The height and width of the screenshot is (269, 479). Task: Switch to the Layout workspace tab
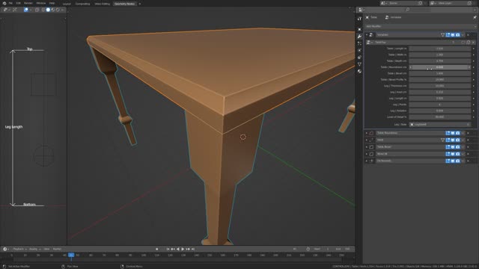67,4
